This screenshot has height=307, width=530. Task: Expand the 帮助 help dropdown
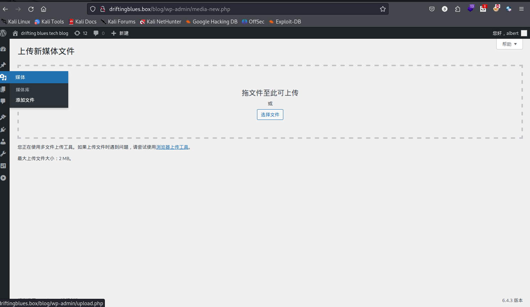pyautogui.click(x=509, y=44)
